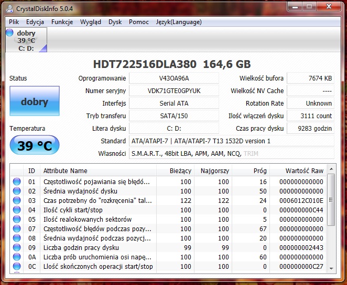
Task: Close the CrystalDiskInfo window
Action: (329, 7)
